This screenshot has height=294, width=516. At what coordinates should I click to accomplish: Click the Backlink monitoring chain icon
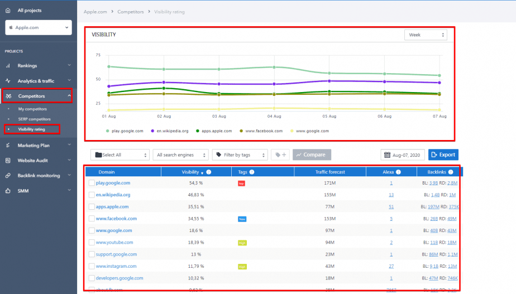pos(8,176)
